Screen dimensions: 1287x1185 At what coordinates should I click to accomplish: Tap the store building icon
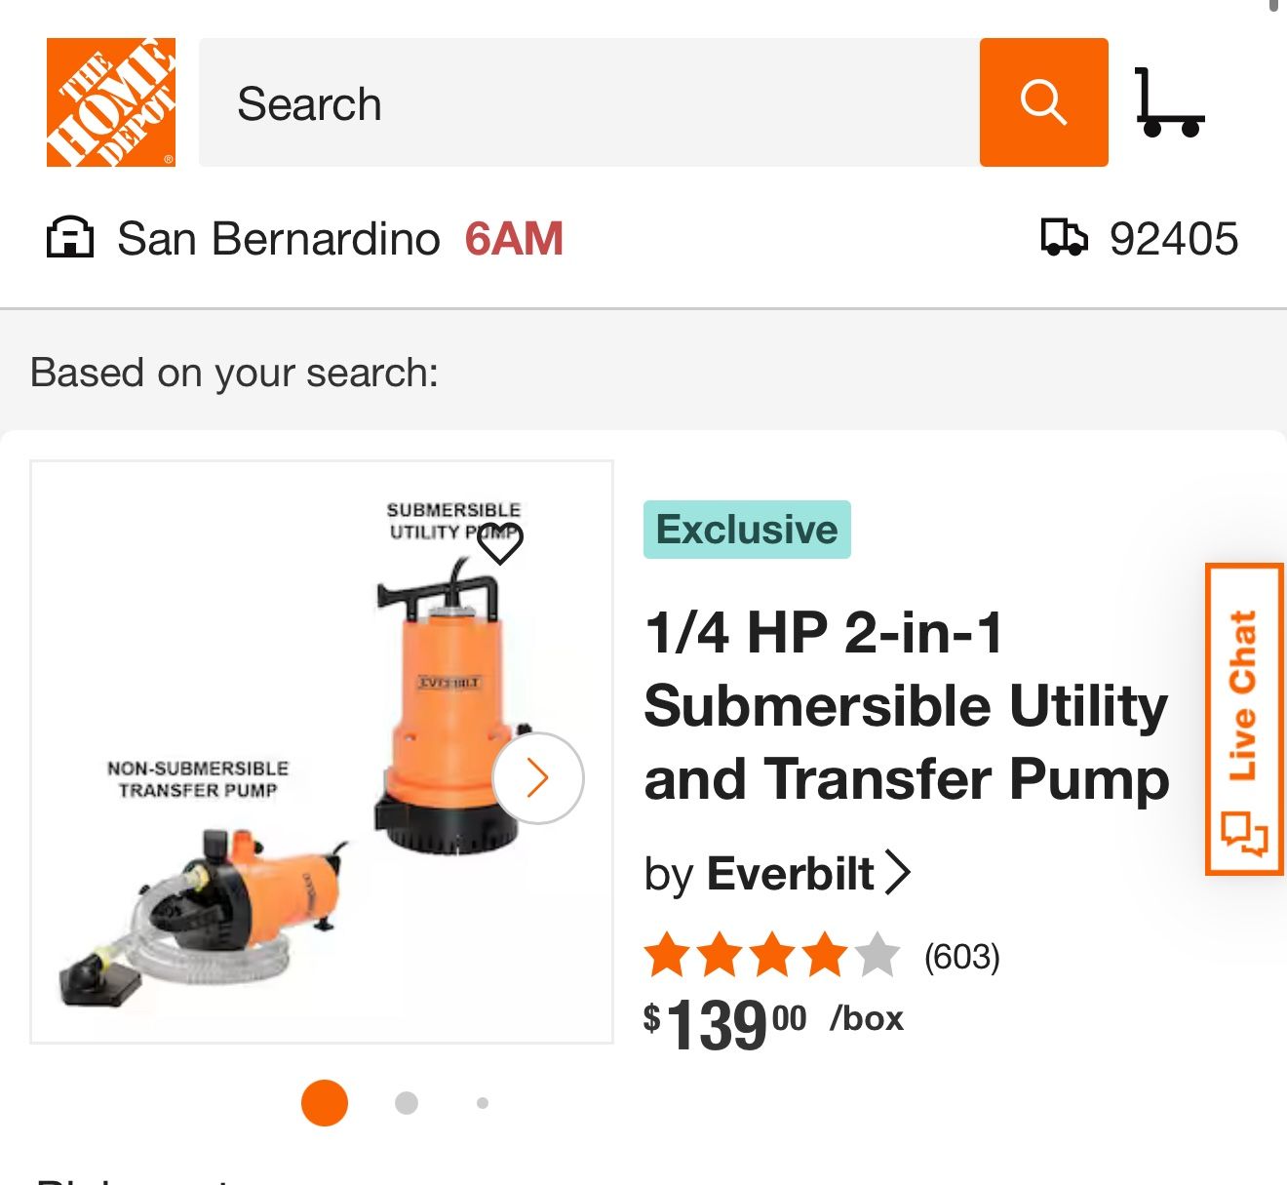point(72,237)
